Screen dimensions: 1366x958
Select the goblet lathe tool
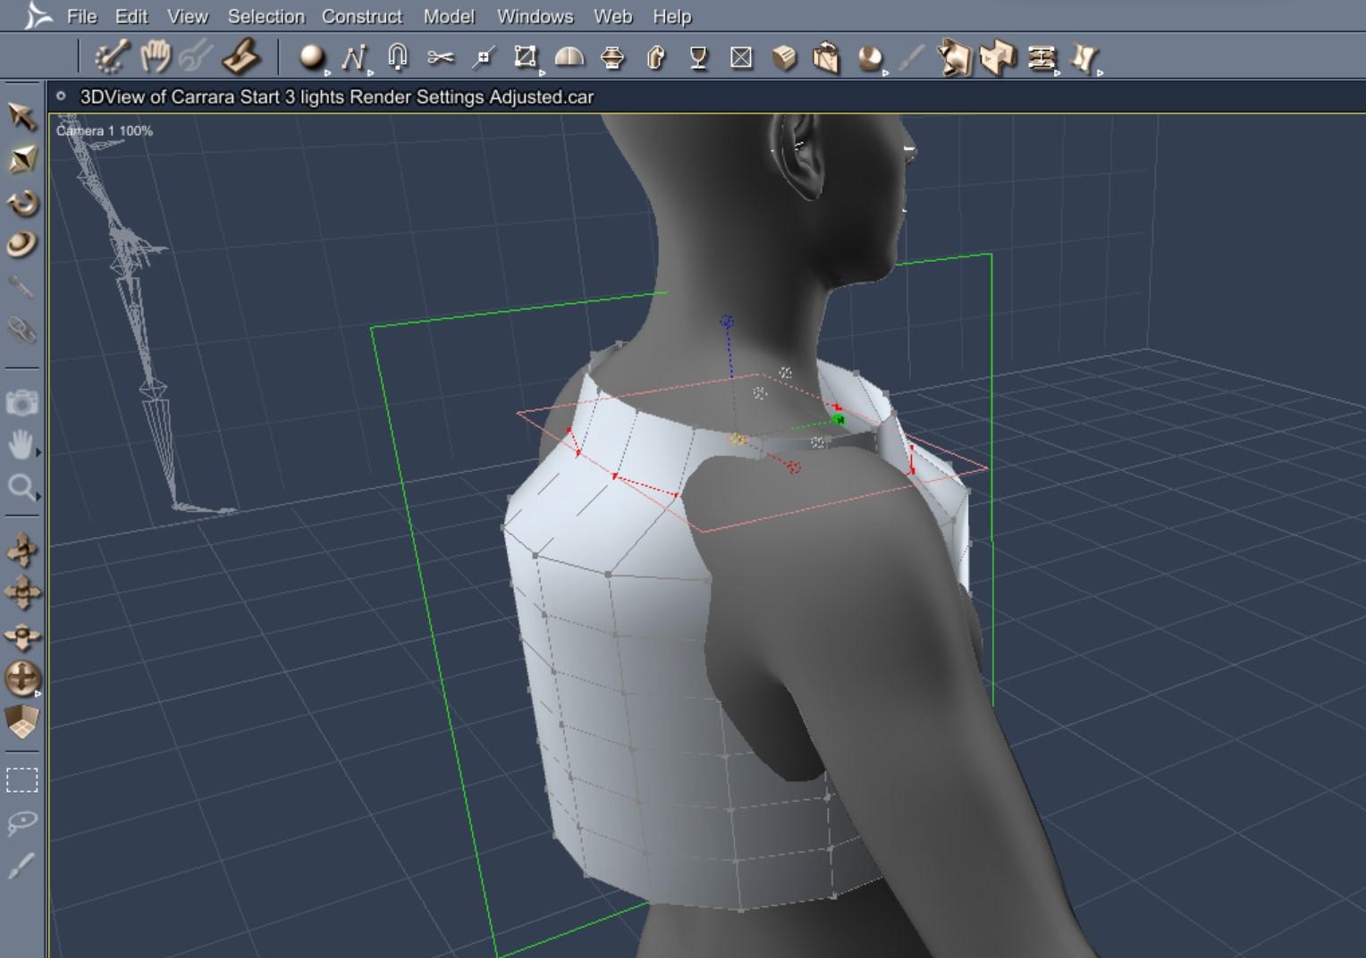tap(699, 58)
